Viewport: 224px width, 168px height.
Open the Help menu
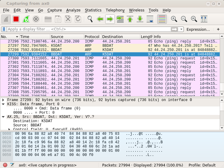pyautogui.click(x=167, y=10)
